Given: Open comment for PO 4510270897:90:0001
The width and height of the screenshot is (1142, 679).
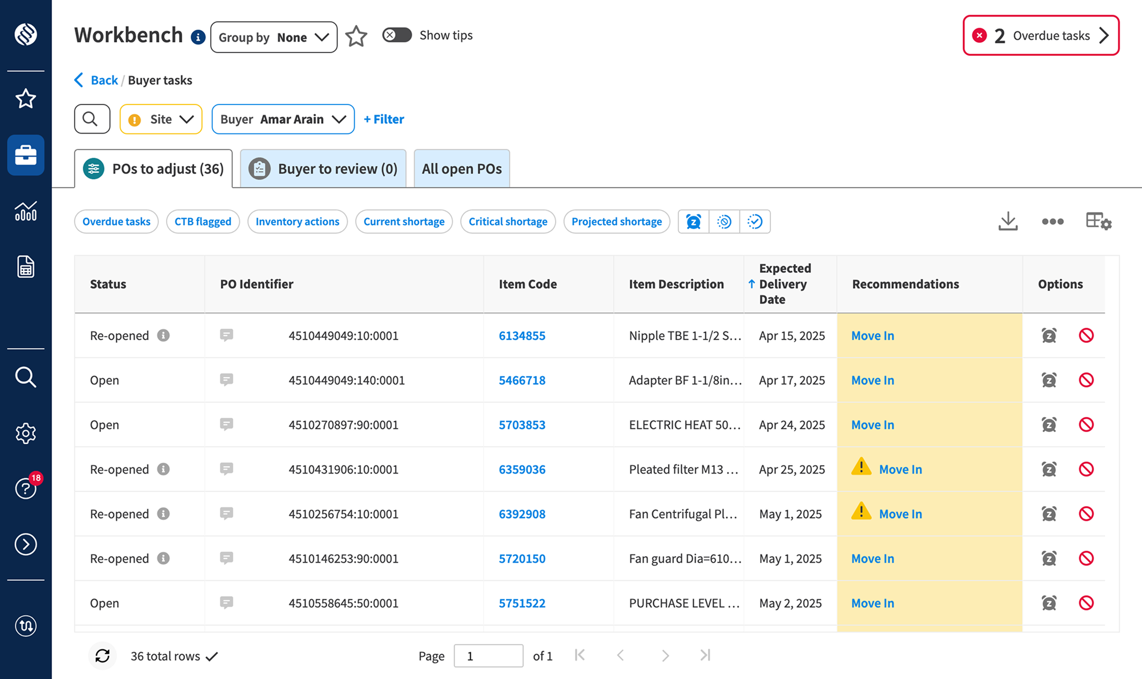Looking at the screenshot, I should 227,425.
